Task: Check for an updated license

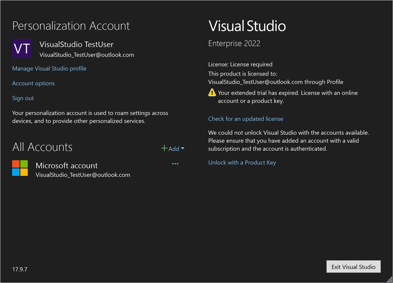Action: (246, 119)
